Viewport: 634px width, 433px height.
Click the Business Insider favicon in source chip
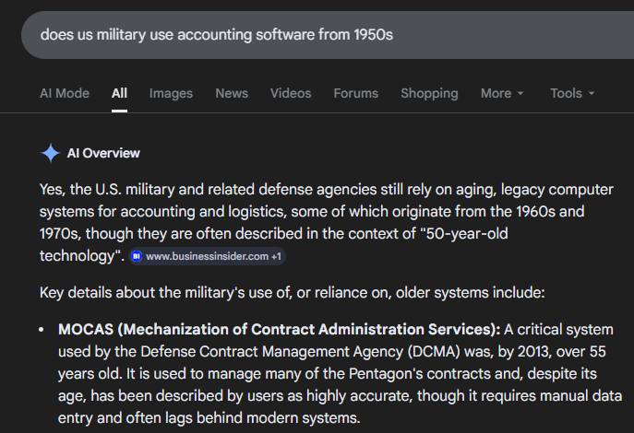[x=137, y=255]
